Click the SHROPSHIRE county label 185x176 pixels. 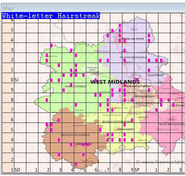pyautogui.click(x=75, y=87)
